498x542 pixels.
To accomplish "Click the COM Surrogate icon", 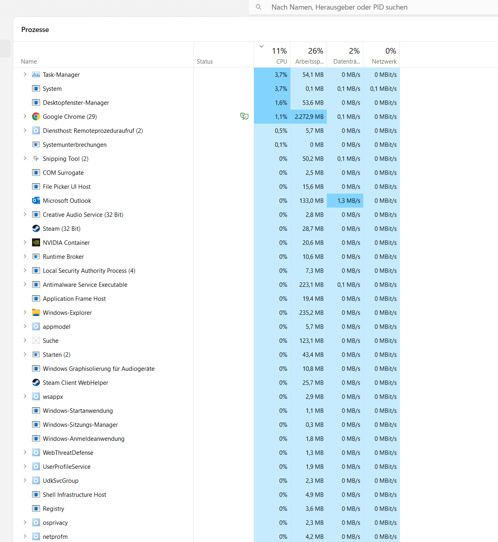I will pos(36,173).
